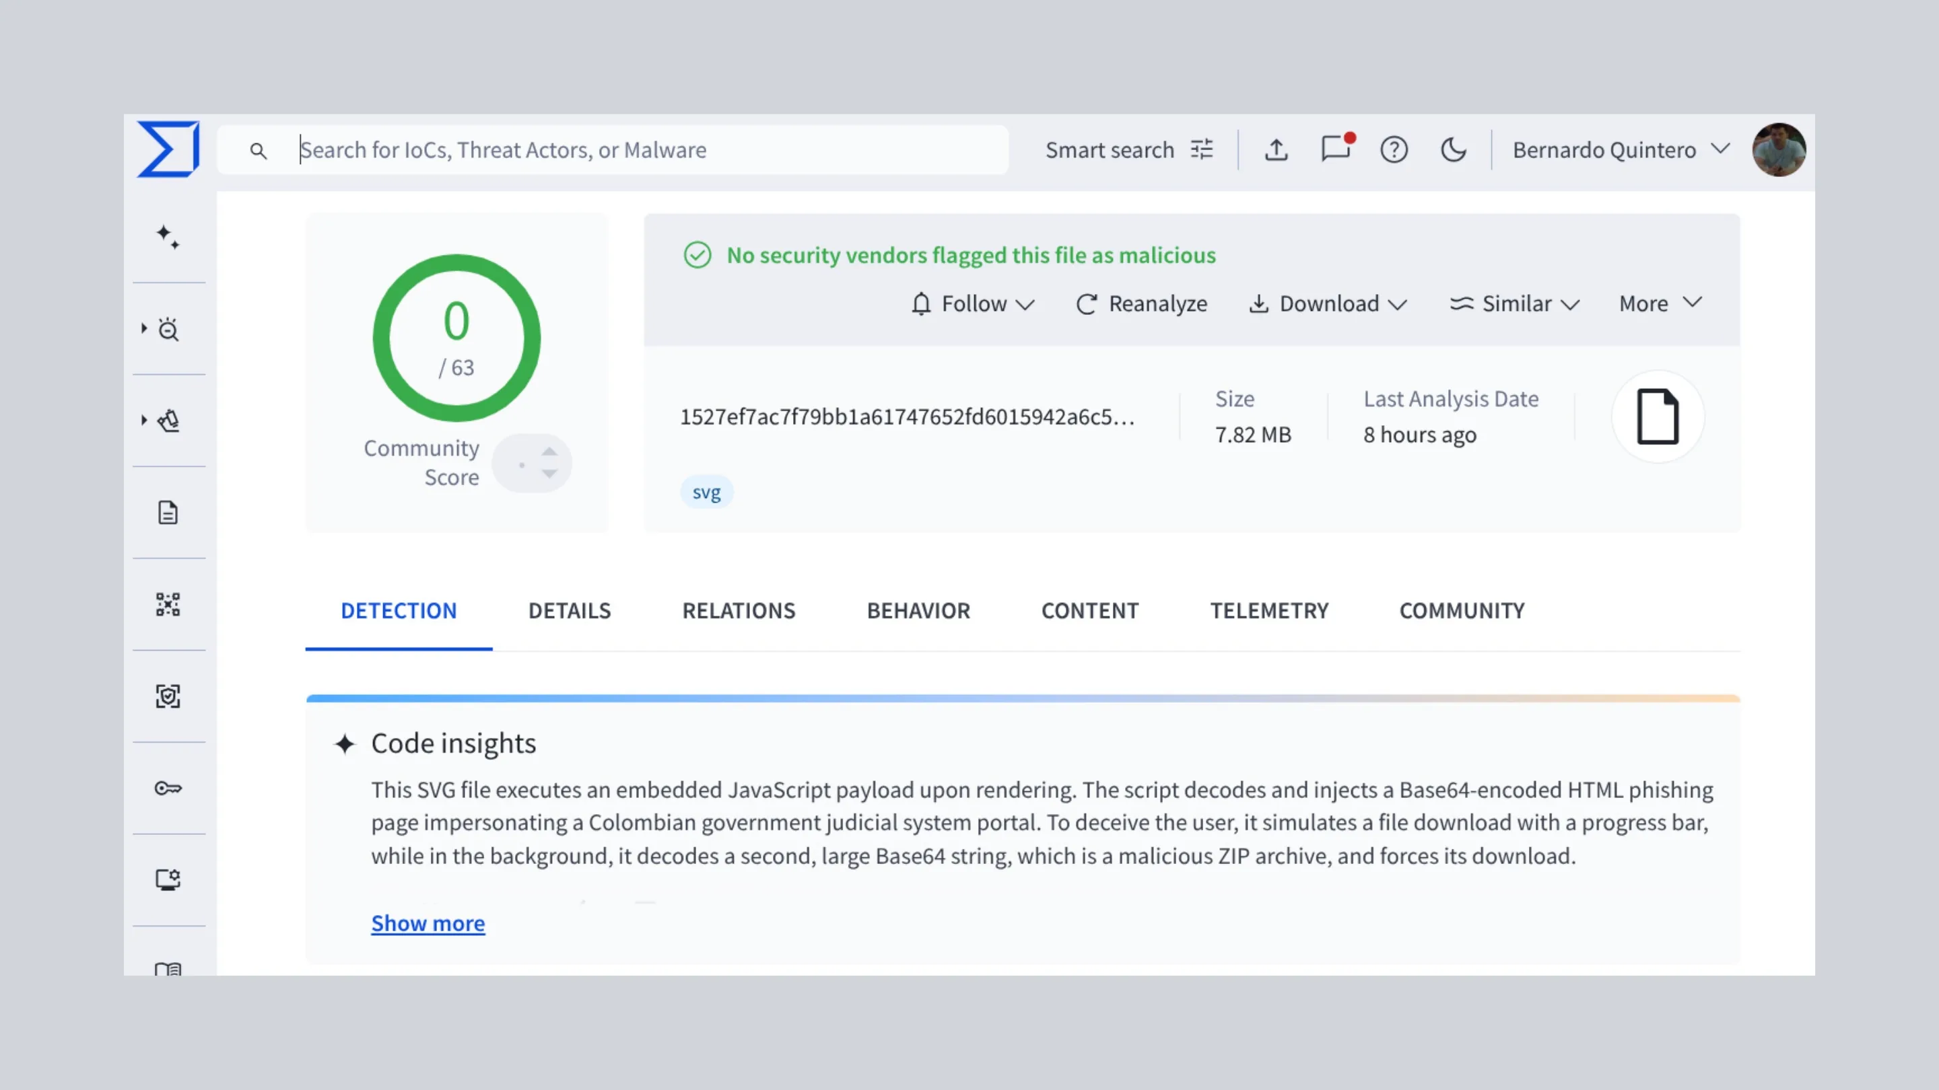Expand the bug-search sidebar submenu arrow
Image resolution: width=1939 pixels, height=1090 pixels.
[x=144, y=328]
